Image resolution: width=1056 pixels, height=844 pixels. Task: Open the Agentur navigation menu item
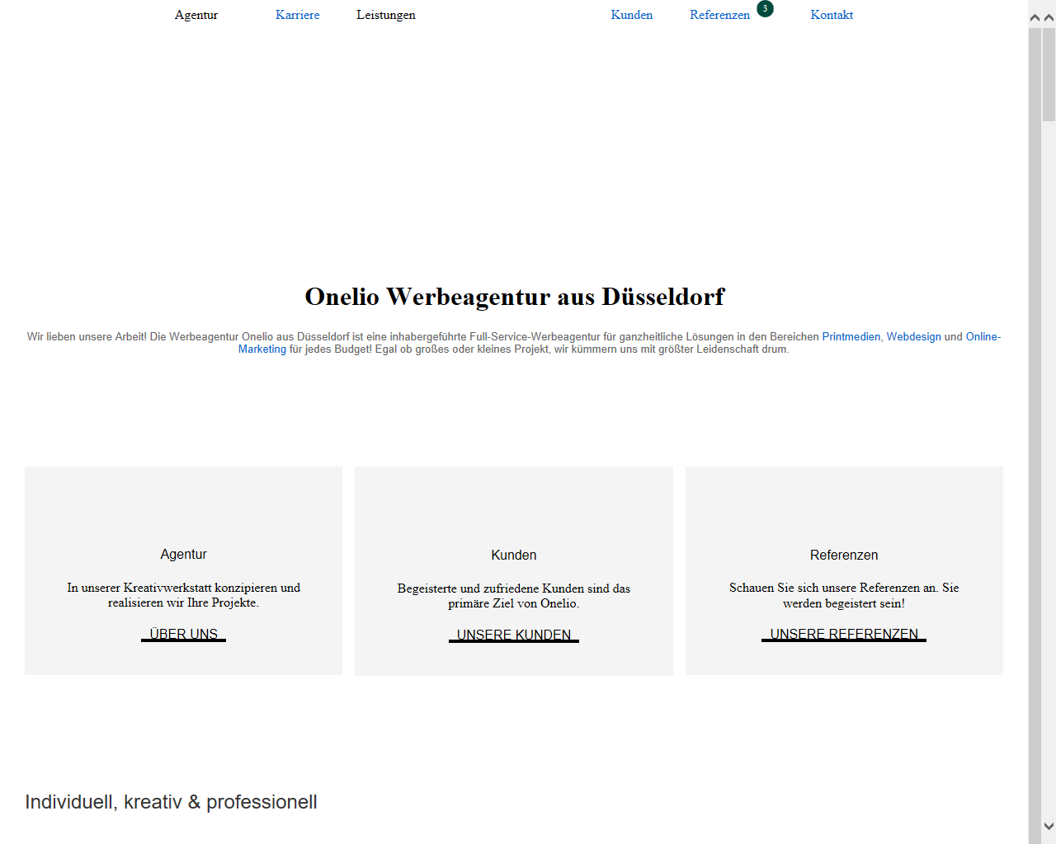pyautogui.click(x=196, y=15)
